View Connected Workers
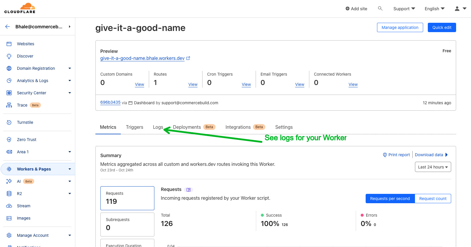This screenshot has height=247, width=471. pos(353,84)
